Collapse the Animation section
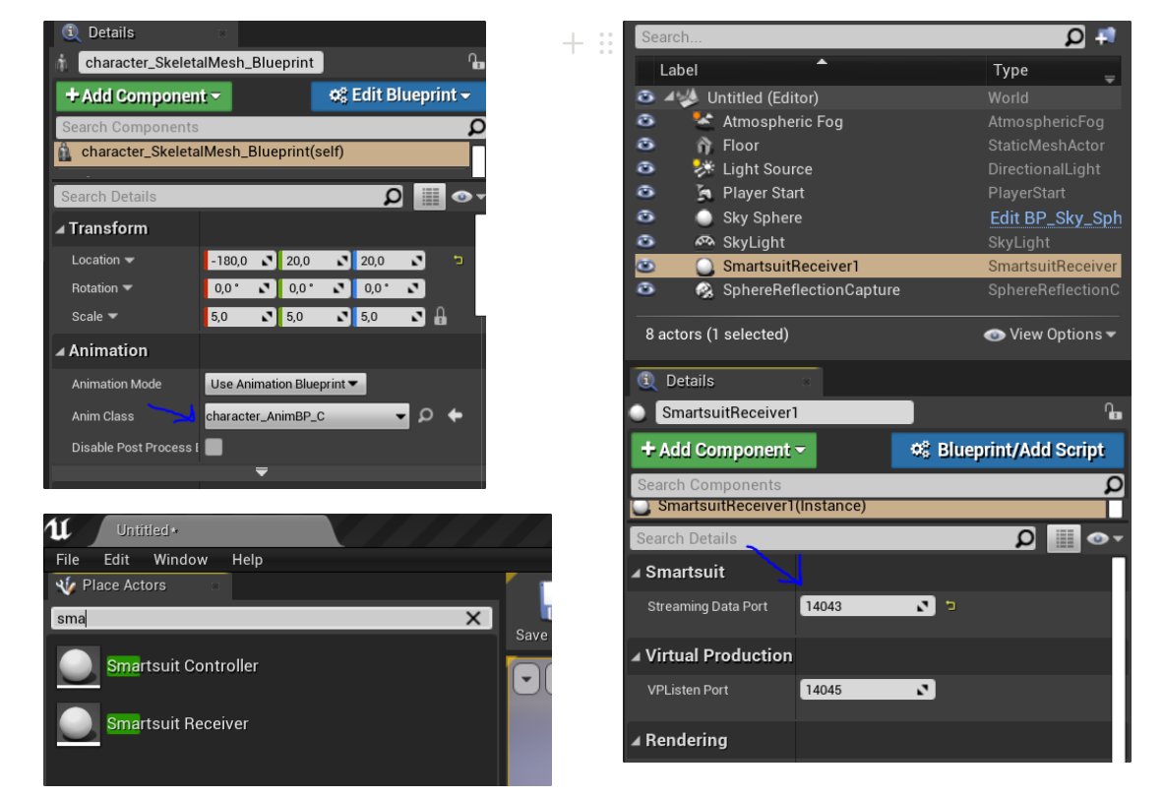 [x=60, y=351]
